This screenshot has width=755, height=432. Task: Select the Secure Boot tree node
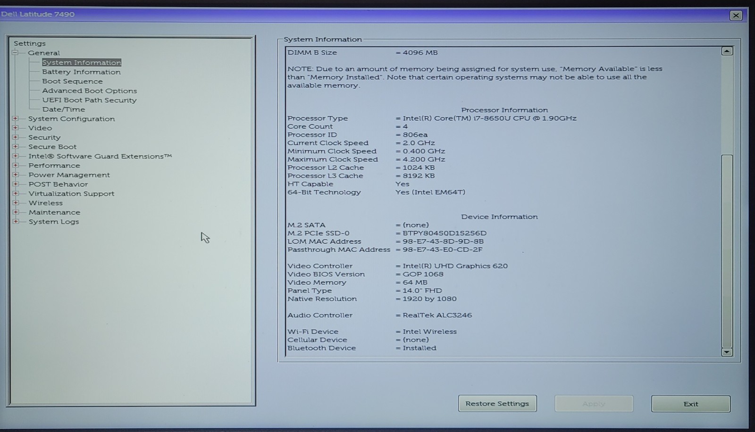52,147
